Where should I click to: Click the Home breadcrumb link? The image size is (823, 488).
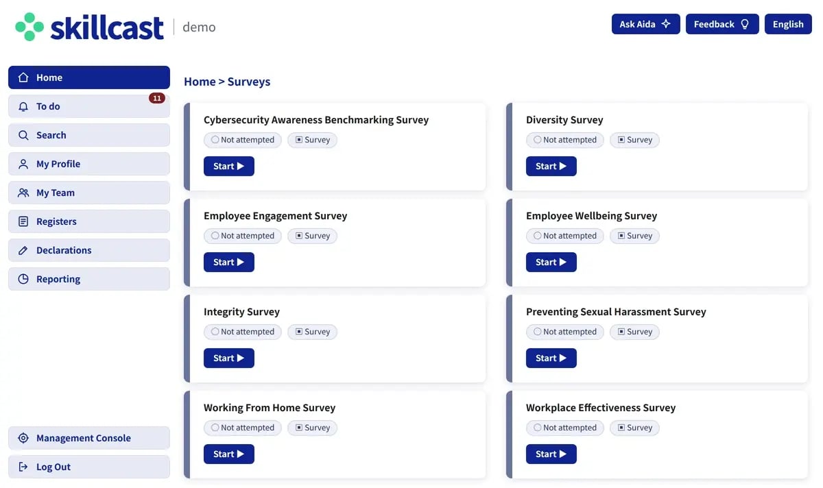[200, 82]
